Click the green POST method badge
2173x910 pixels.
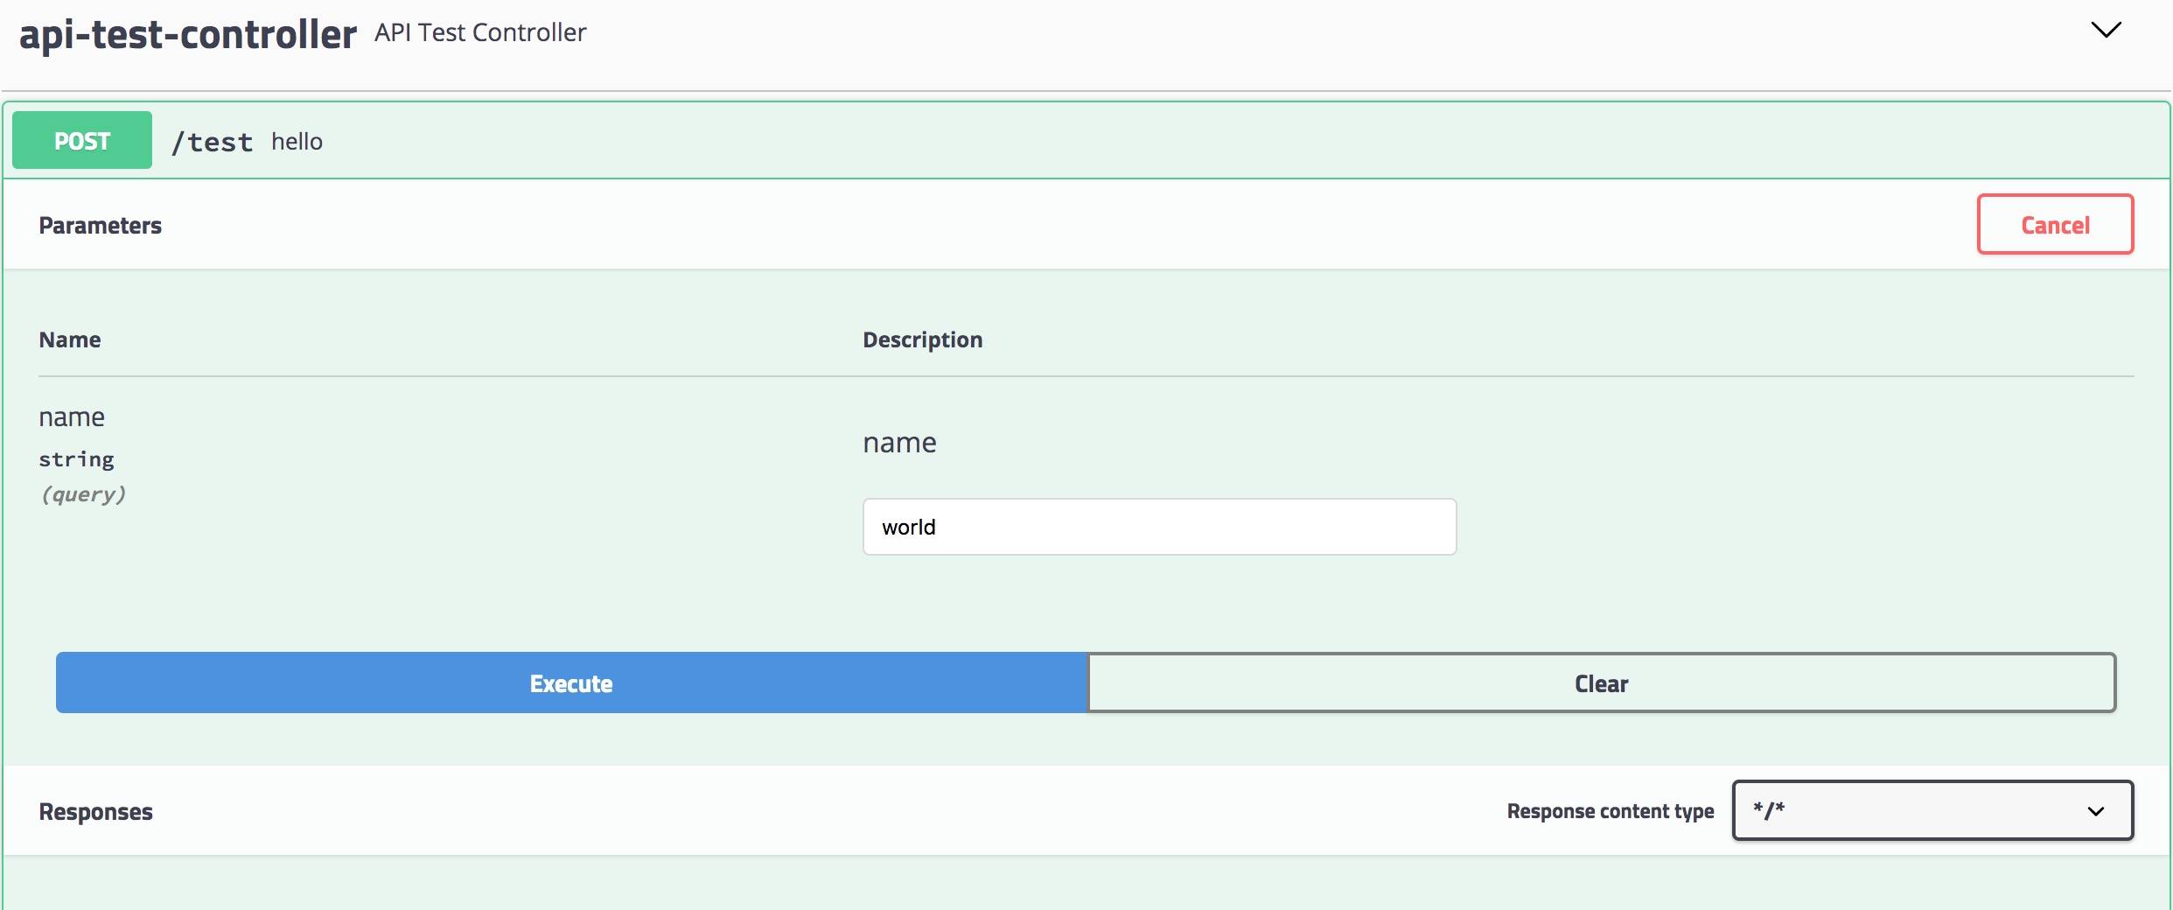coord(82,140)
